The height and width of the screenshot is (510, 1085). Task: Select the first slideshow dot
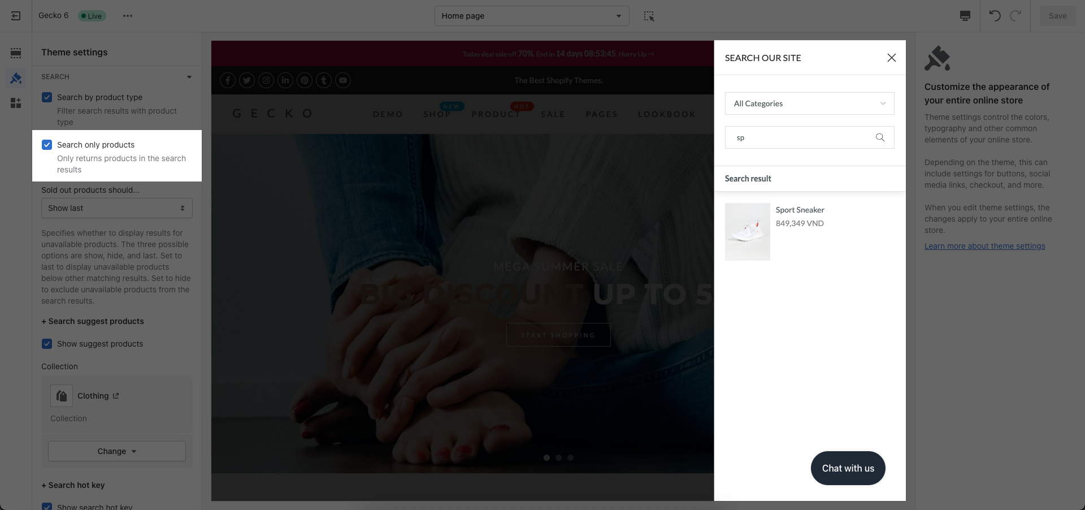click(546, 457)
